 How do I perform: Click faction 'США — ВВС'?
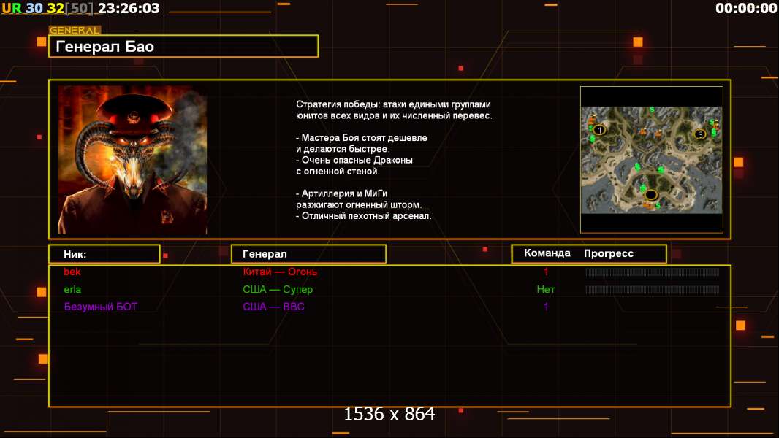(x=273, y=307)
